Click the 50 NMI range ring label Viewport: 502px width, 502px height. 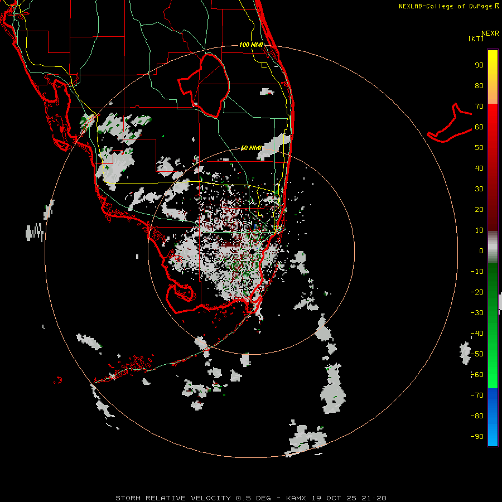252,148
